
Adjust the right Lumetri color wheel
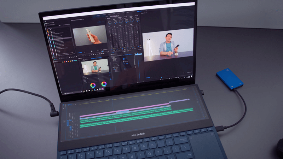[x=104, y=84]
